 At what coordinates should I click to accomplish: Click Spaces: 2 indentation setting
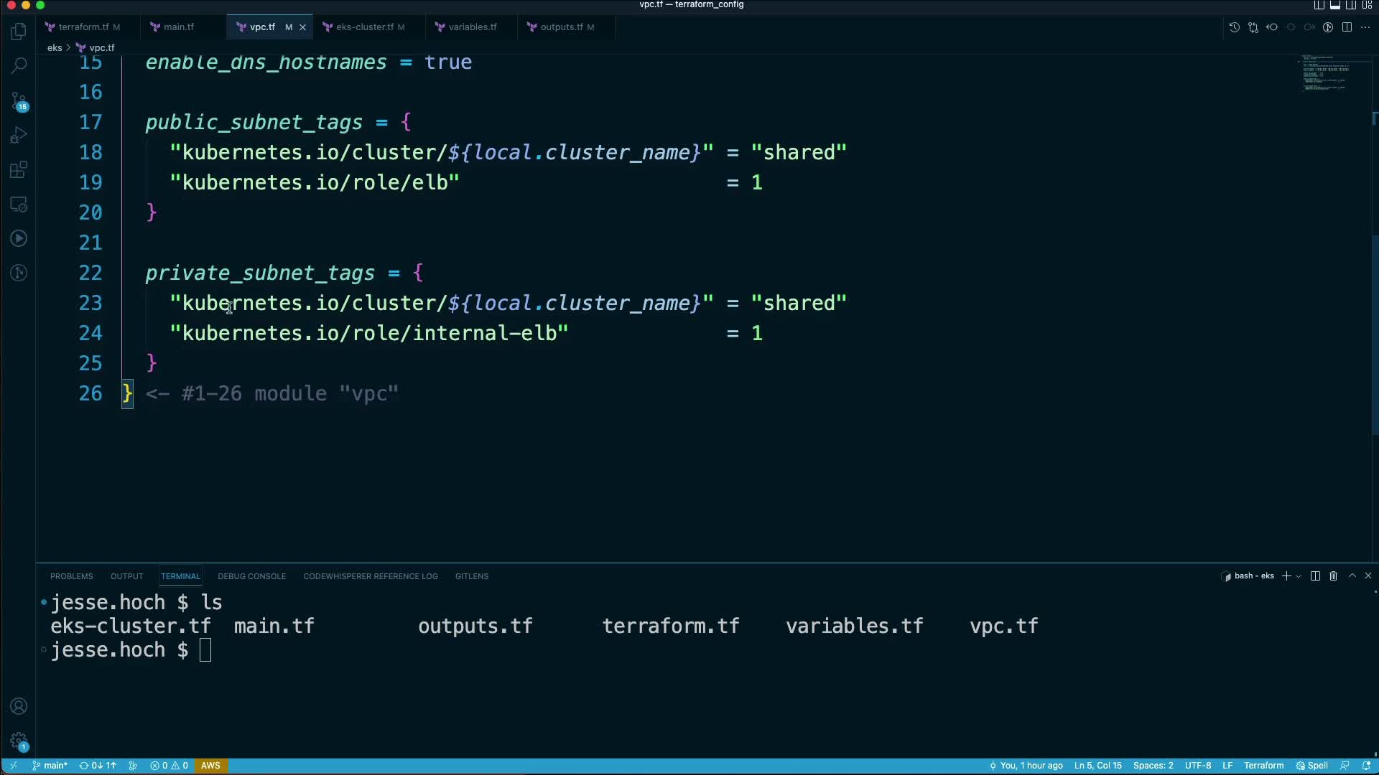pos(1153,766)
